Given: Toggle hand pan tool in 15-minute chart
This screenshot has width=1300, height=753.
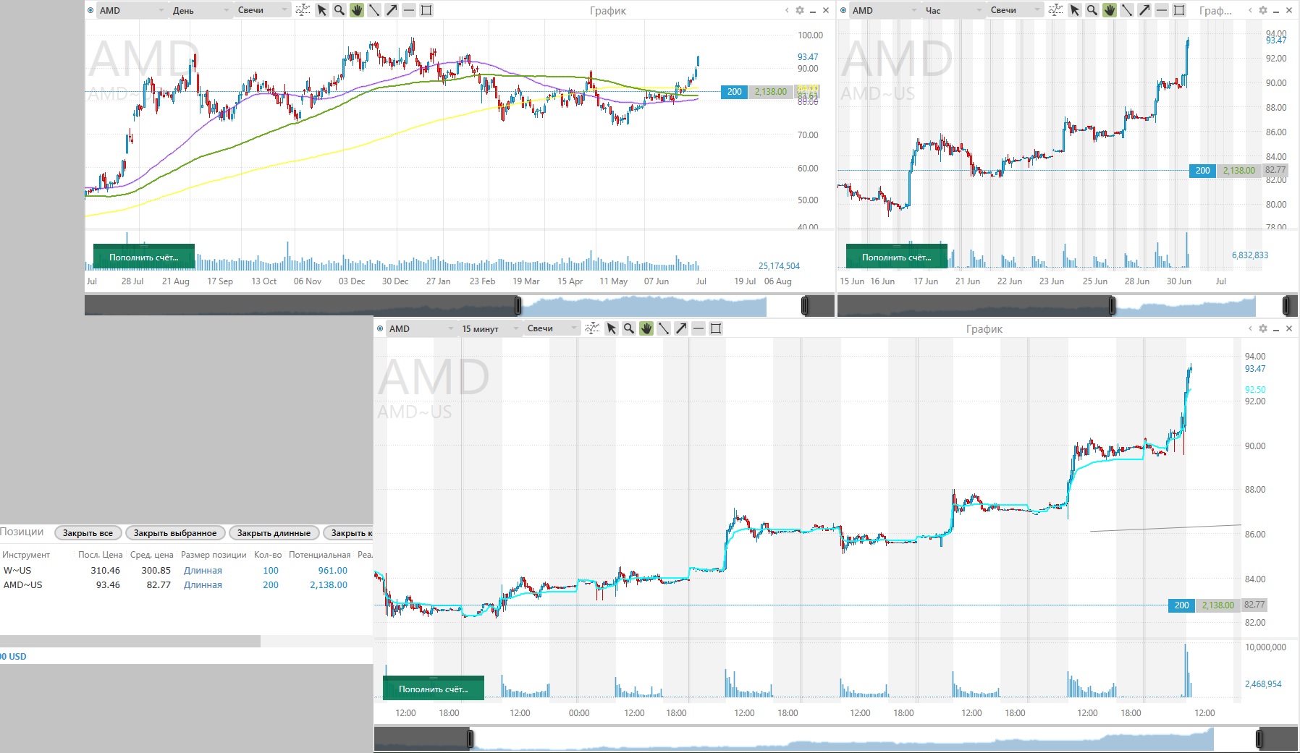Looking at the screenshot, I should click(646, 328).
